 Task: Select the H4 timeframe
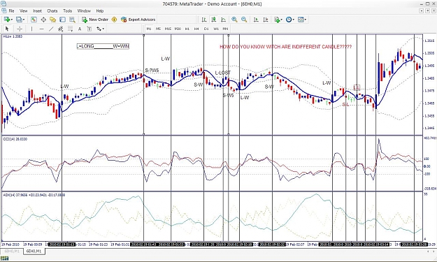click(196, 29)
